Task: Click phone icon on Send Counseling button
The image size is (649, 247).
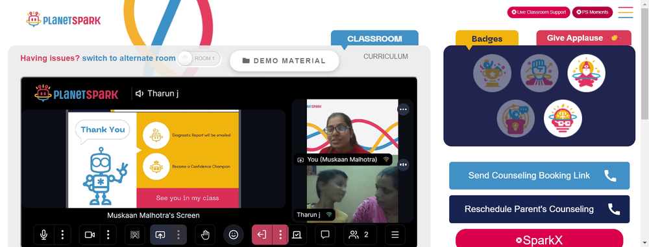Action: pyautogui.click(x=610, y=176)
